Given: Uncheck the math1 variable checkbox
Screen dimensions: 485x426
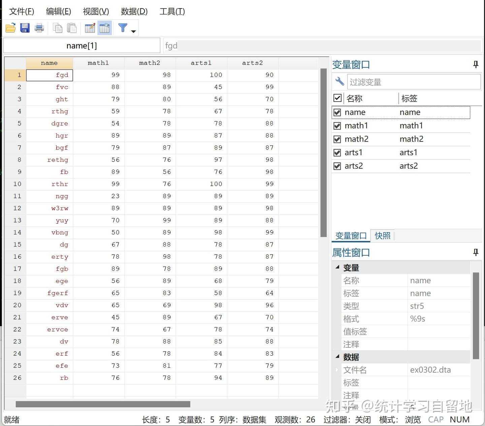Looking at the screenshot, I should pyautogui.click(x=337, y=125).
